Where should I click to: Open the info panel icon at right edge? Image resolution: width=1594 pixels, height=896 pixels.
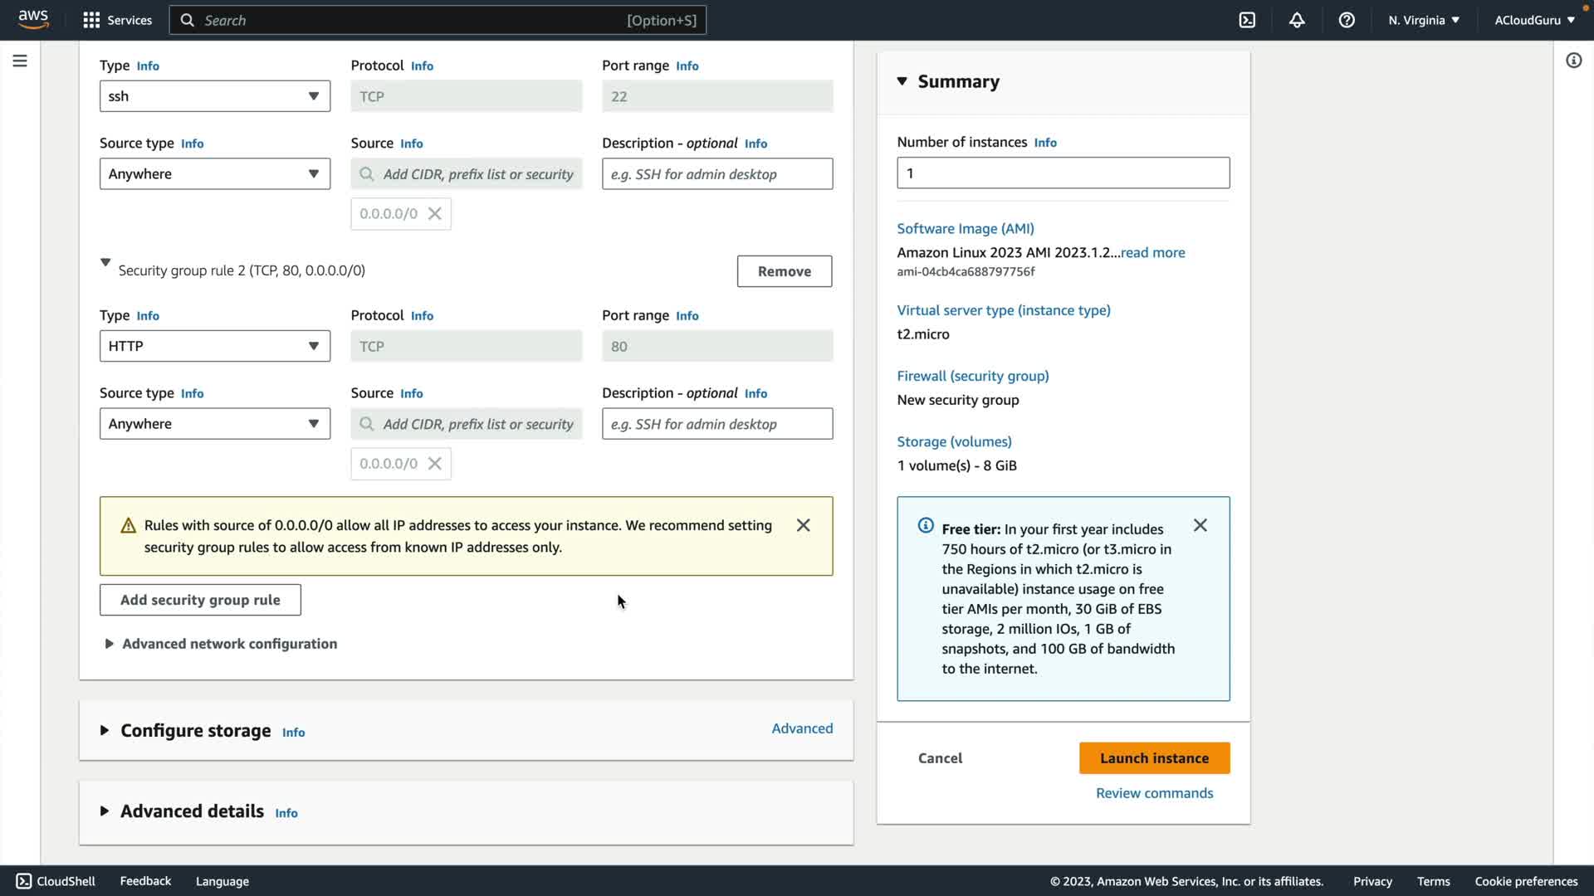coord(1573,61)
